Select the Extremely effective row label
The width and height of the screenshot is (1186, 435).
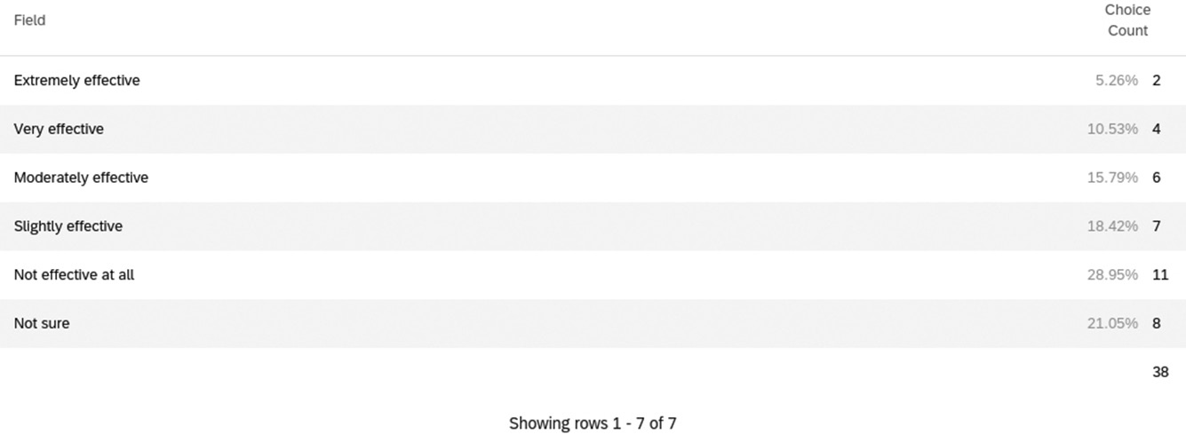pyautogui.click(x=76, y=81)
